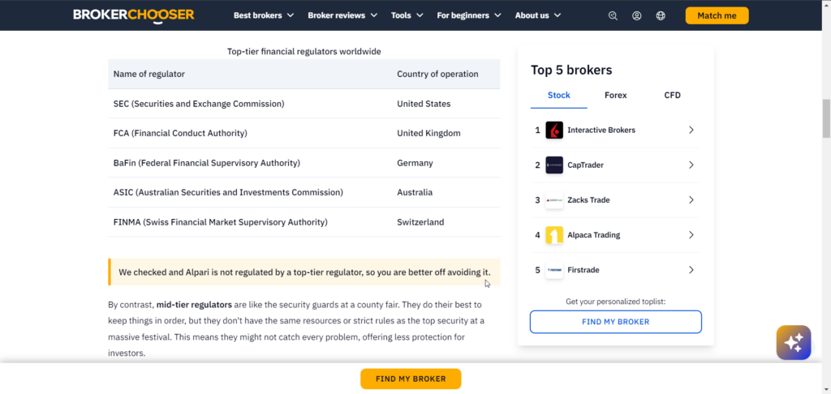Select the Alpaca Trading logo icon
Viewport: 831px width, 394px height.
553,234
